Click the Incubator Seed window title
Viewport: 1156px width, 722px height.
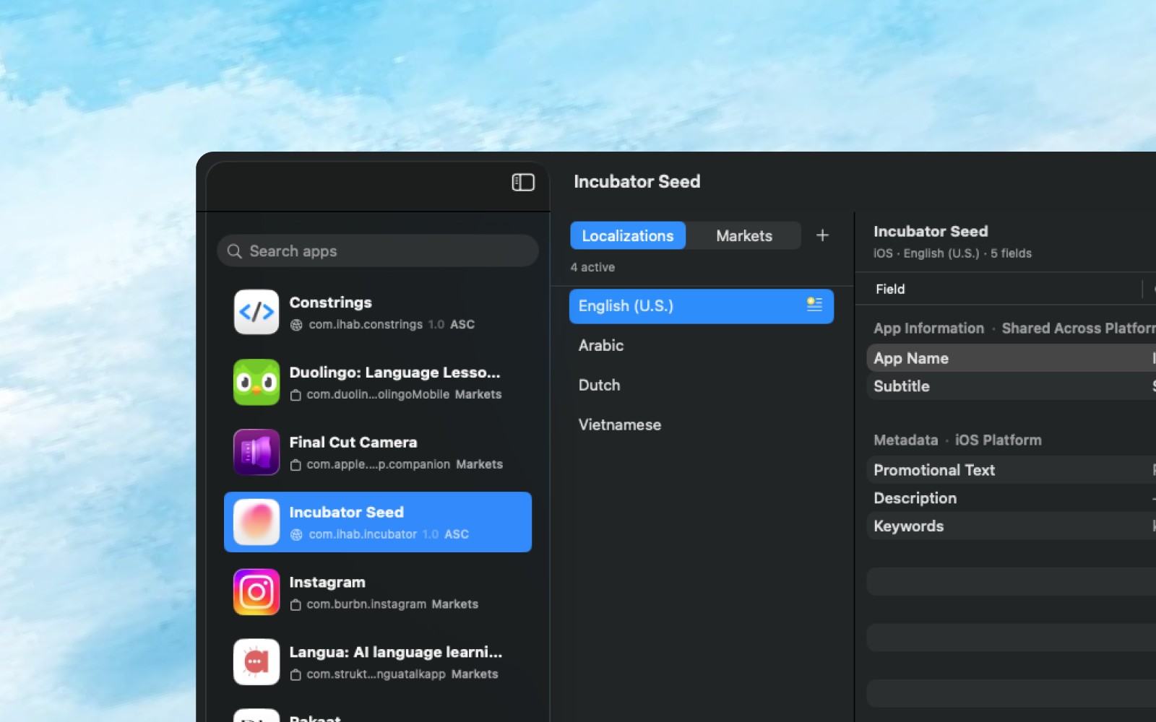[637, 182]
